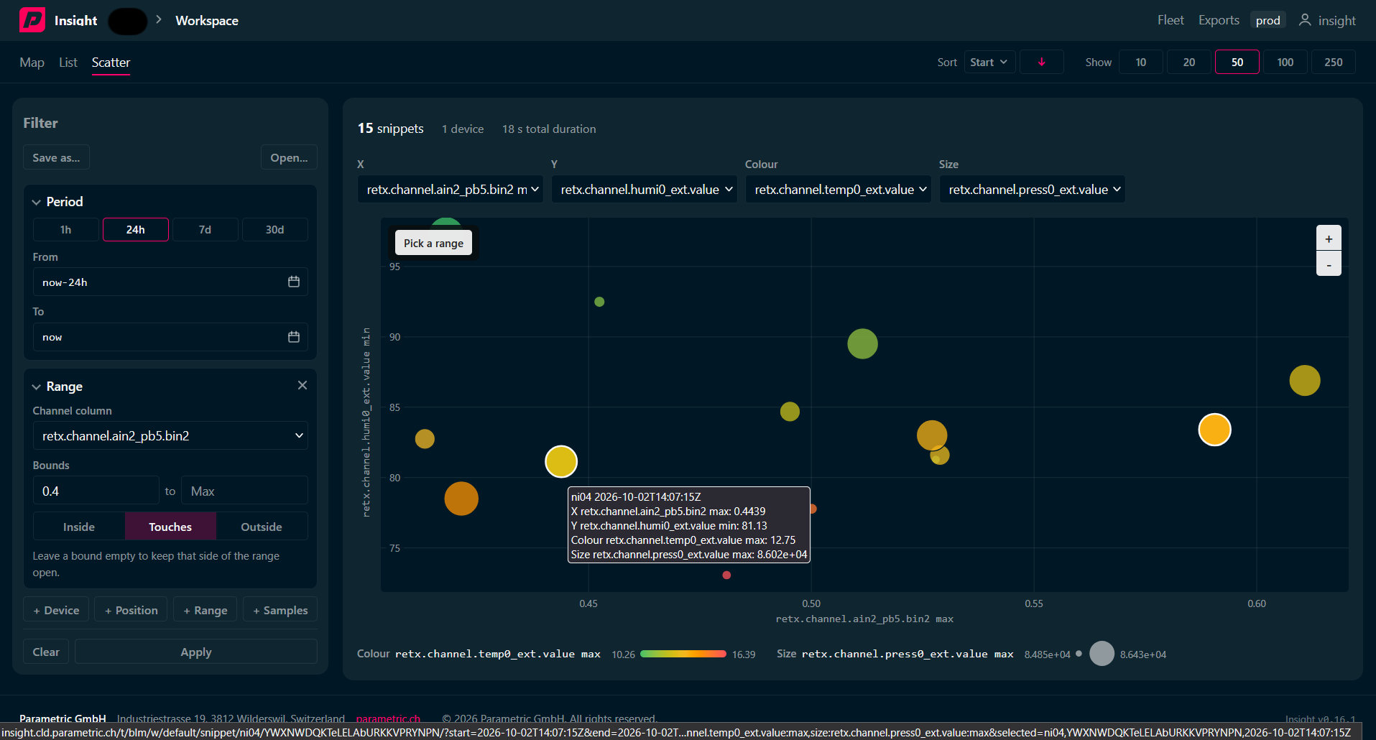Show 250 snippets

1334,62
